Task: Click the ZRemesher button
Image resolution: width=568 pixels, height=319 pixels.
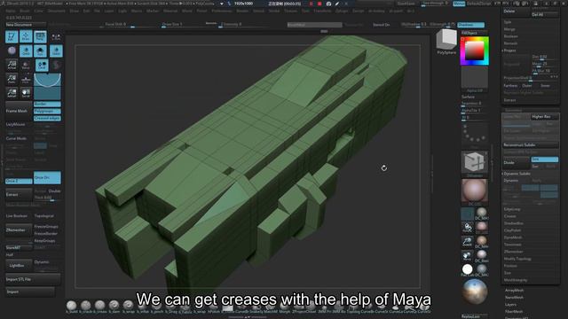Action: 19,230
